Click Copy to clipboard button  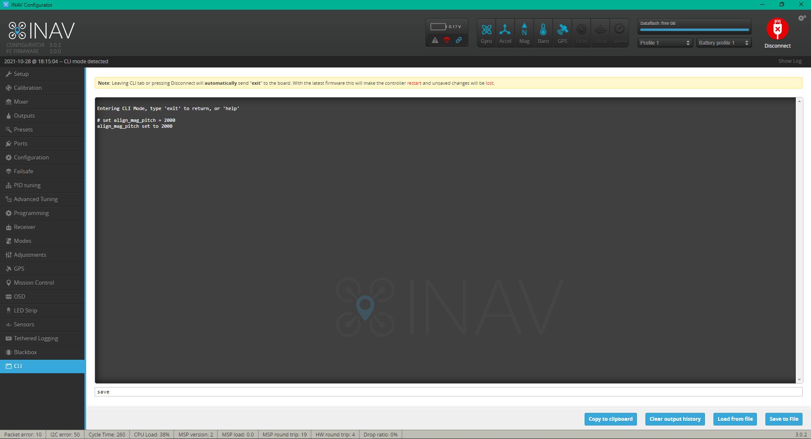click(610, 419)
